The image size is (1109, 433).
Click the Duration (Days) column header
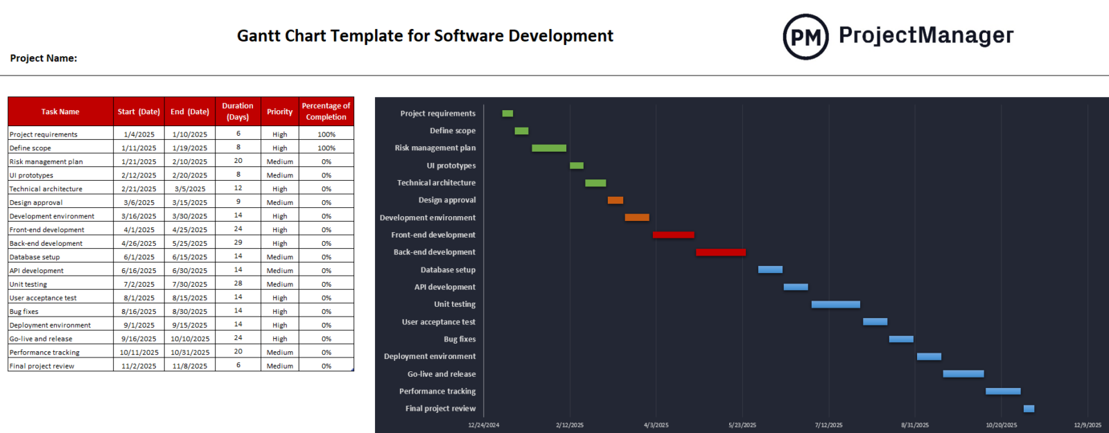tap(238, 112)
